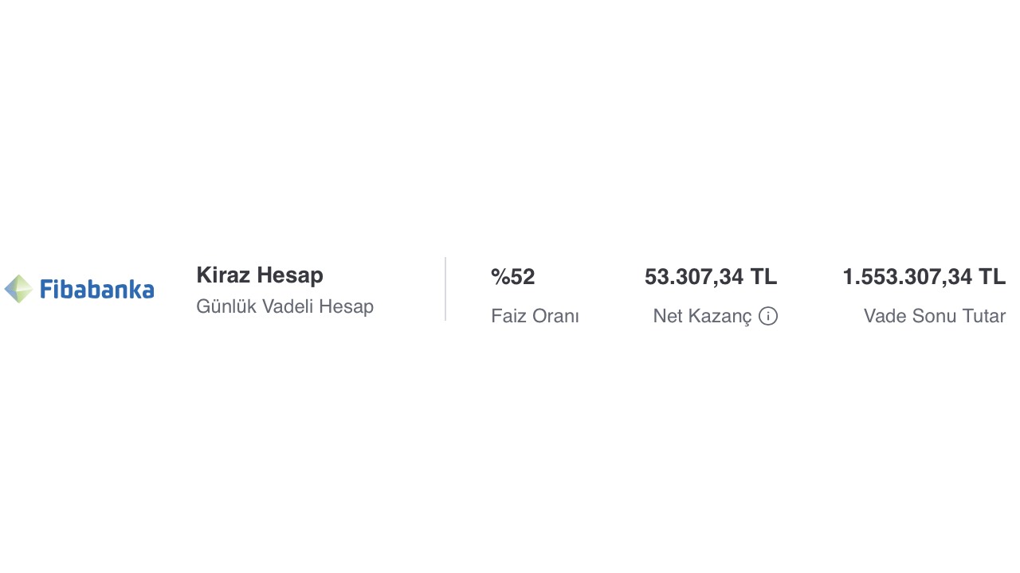Click the %52 interest rate value
This screenshot has width=1020, height=573.
coord(513,277)
